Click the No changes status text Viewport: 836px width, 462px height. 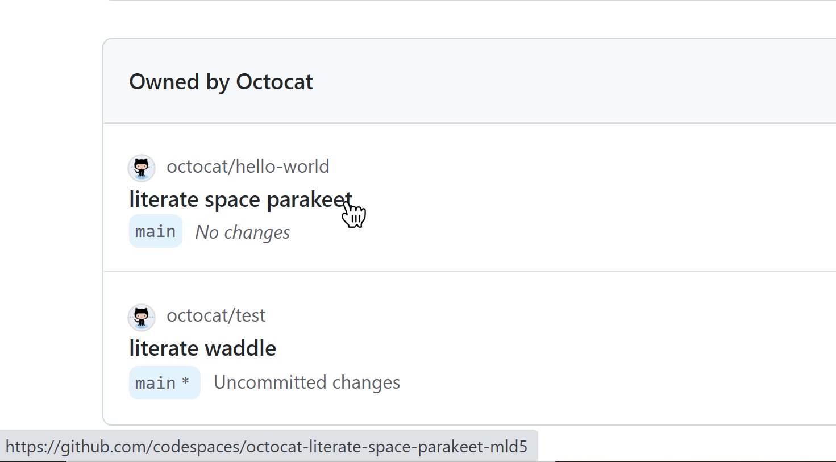[x=242, y=231]
